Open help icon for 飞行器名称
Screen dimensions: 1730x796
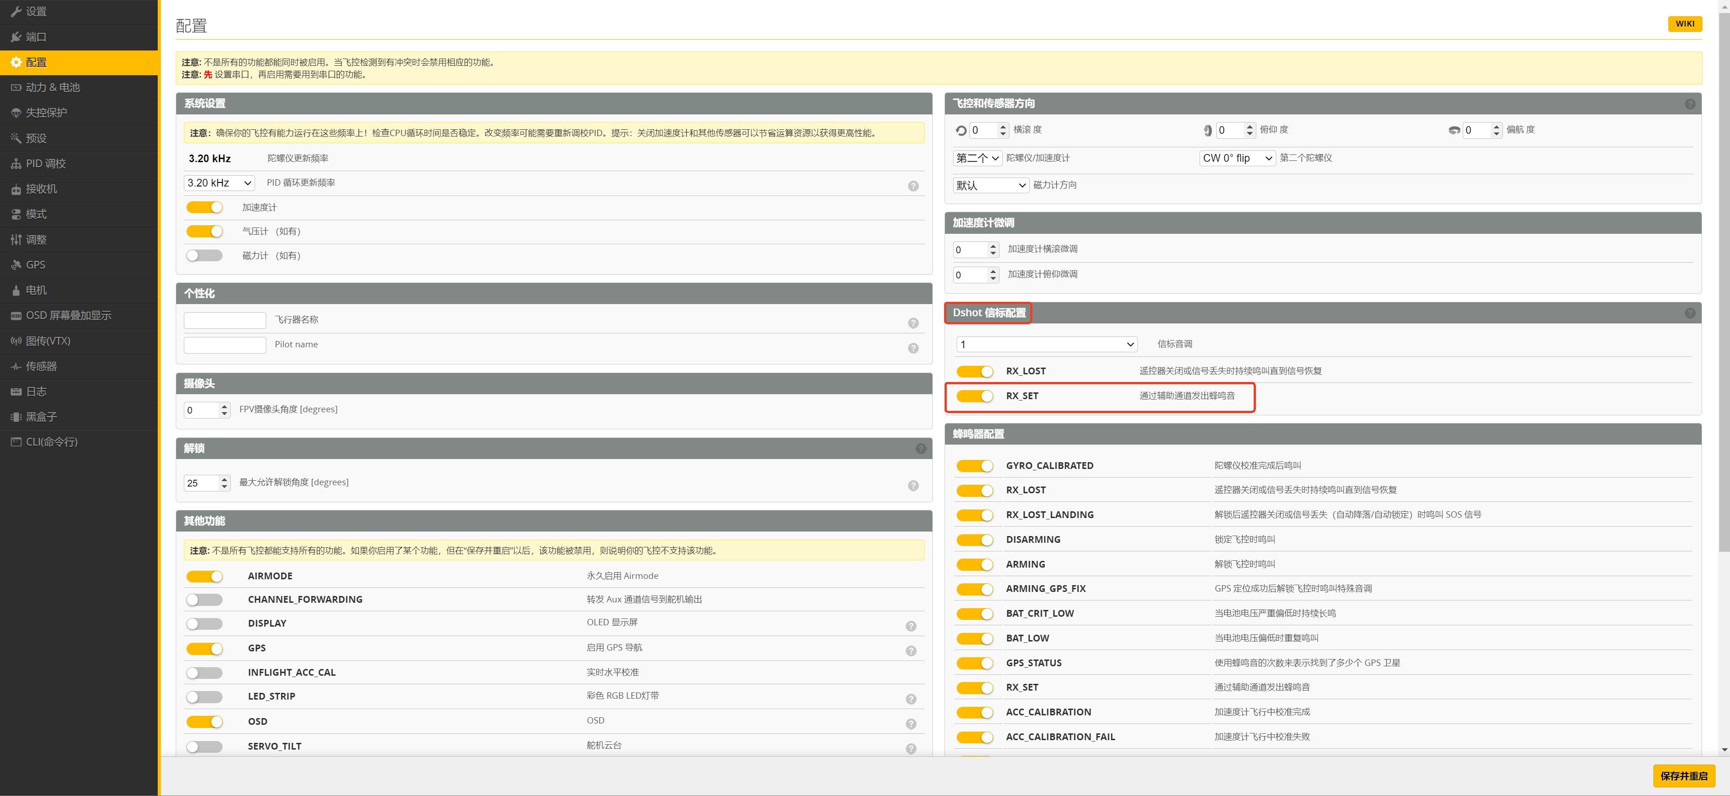tap(913, 323)
